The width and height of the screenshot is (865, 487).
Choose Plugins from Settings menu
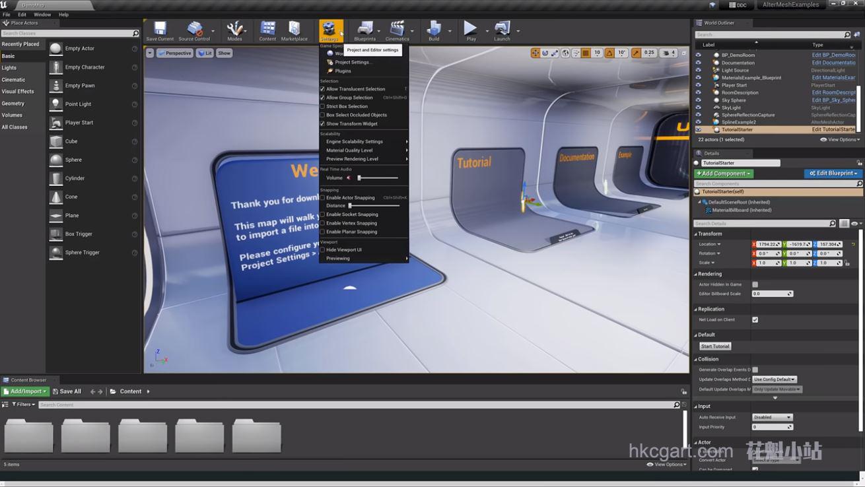364,71
